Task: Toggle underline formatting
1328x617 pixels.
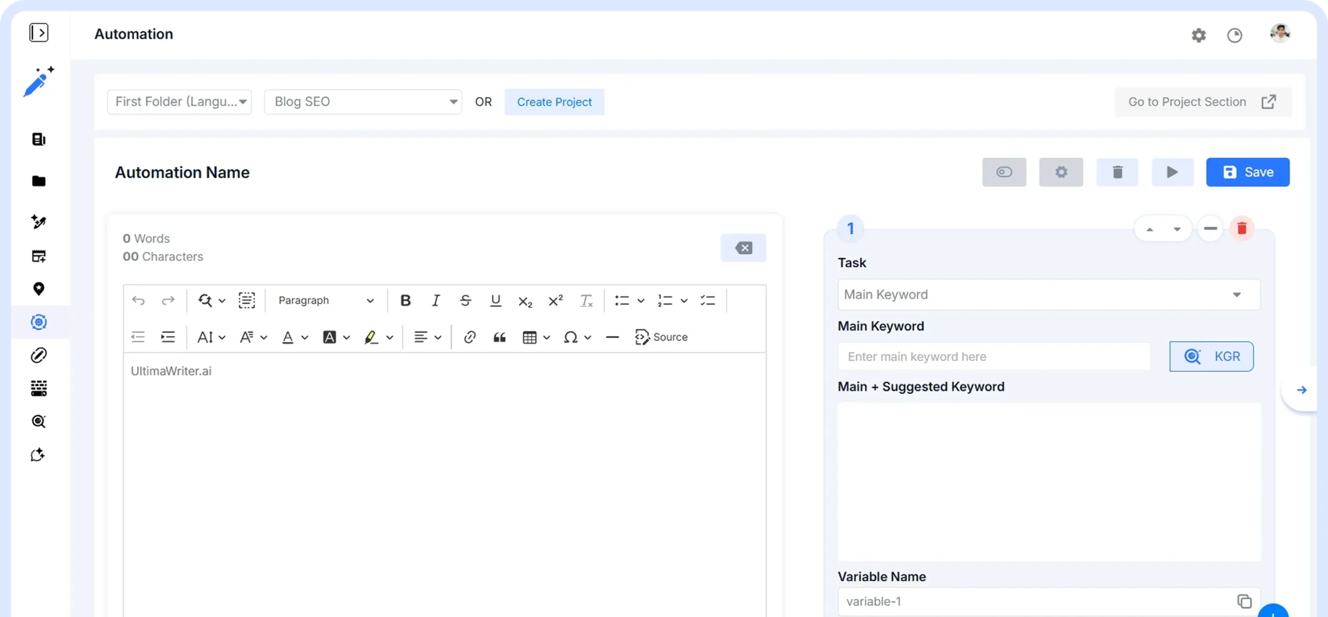Action: tap(495, 300)
